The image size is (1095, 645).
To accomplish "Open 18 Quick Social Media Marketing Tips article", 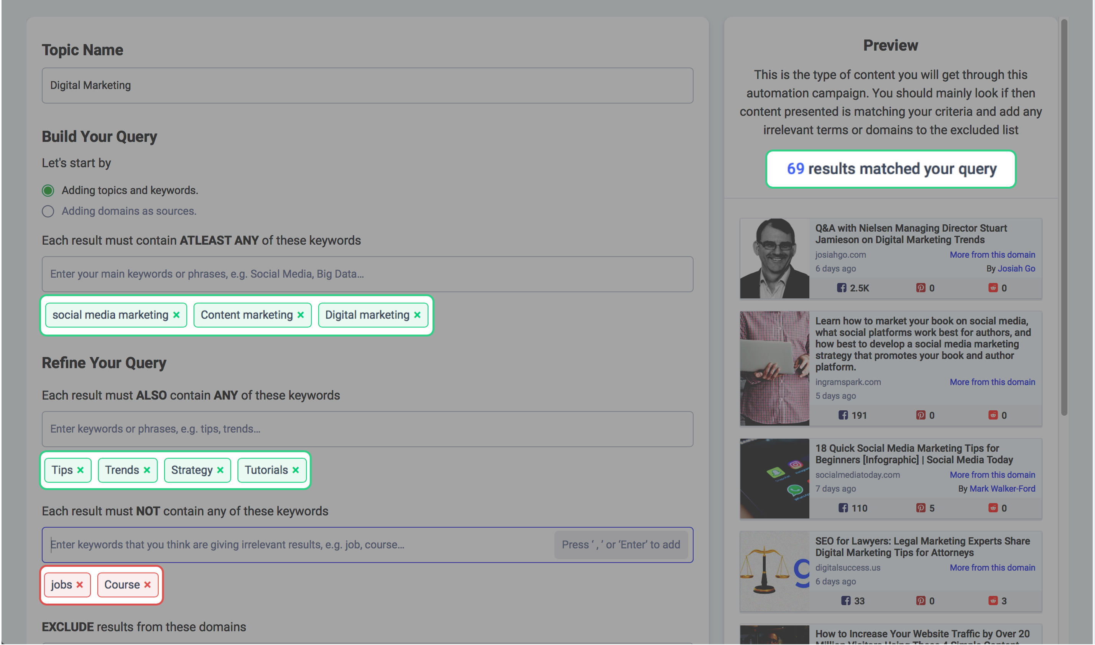I will [x=914, y=454].
